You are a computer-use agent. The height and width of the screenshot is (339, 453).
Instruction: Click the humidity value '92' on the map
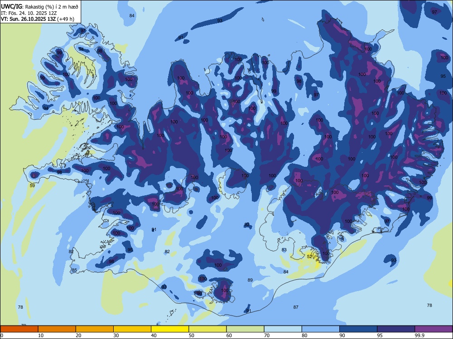247,224
